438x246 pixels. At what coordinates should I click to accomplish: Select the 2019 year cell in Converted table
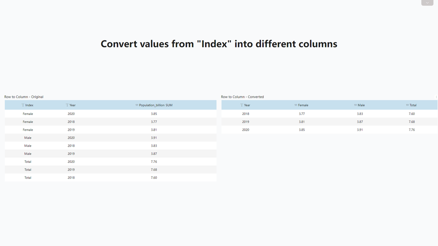246,122
